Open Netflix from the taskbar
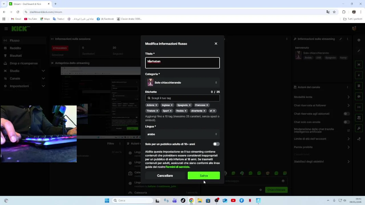 (x=250, y=200)
